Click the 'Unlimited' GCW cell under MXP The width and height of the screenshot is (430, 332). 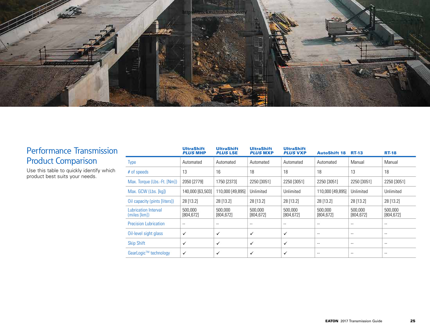tap(258, 191)
